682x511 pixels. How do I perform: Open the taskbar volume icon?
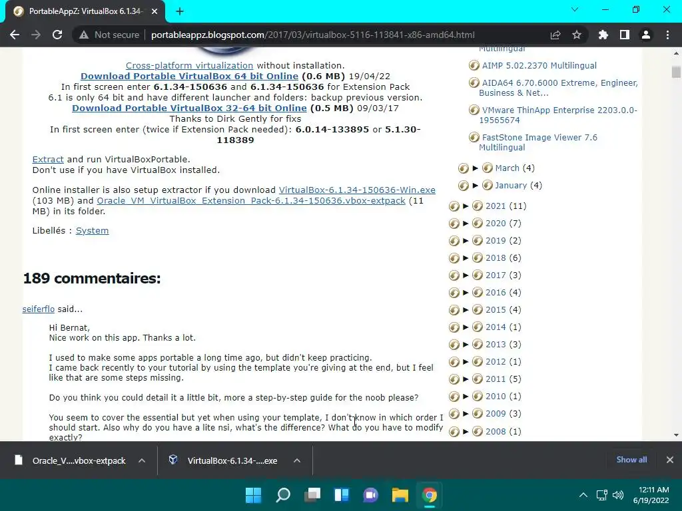[x=617, y=495]
